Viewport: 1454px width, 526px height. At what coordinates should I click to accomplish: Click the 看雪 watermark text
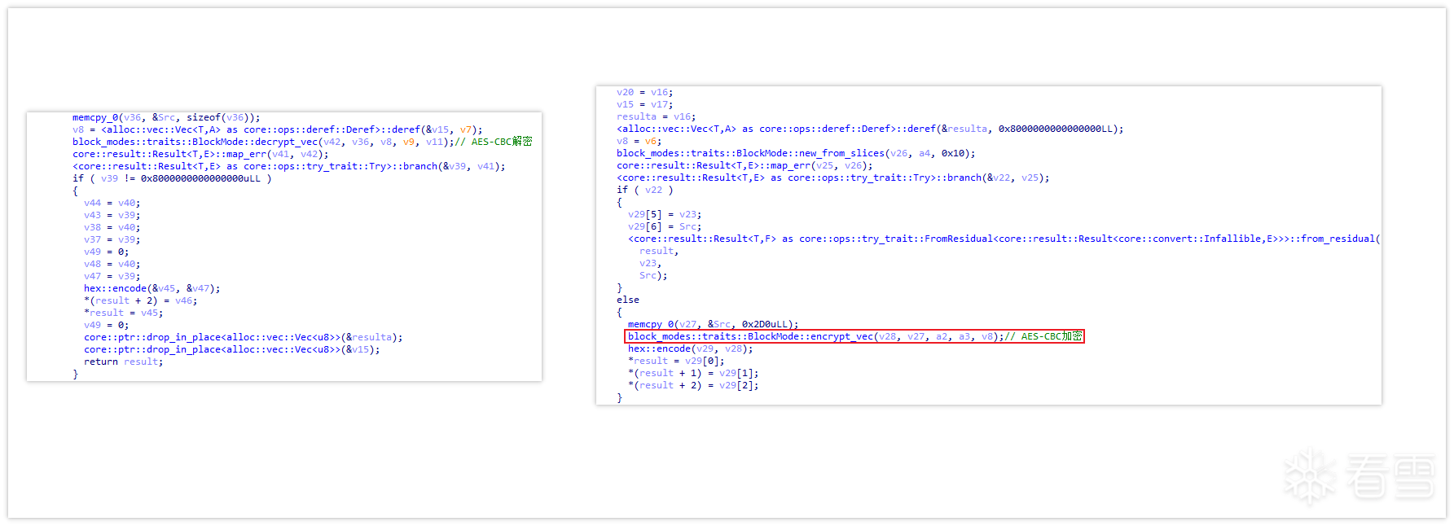(x=1390, y=477)
